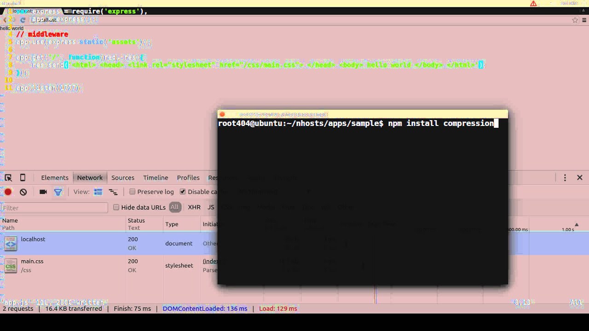Click the camera capture screenshots icon
589x331 pixels.
coord(43,192)
